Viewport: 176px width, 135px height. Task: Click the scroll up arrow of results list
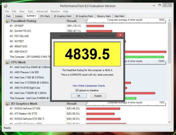coord(169,20)
